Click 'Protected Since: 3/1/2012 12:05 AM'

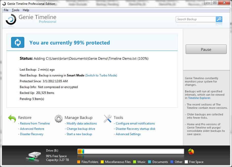pos(44,81)
